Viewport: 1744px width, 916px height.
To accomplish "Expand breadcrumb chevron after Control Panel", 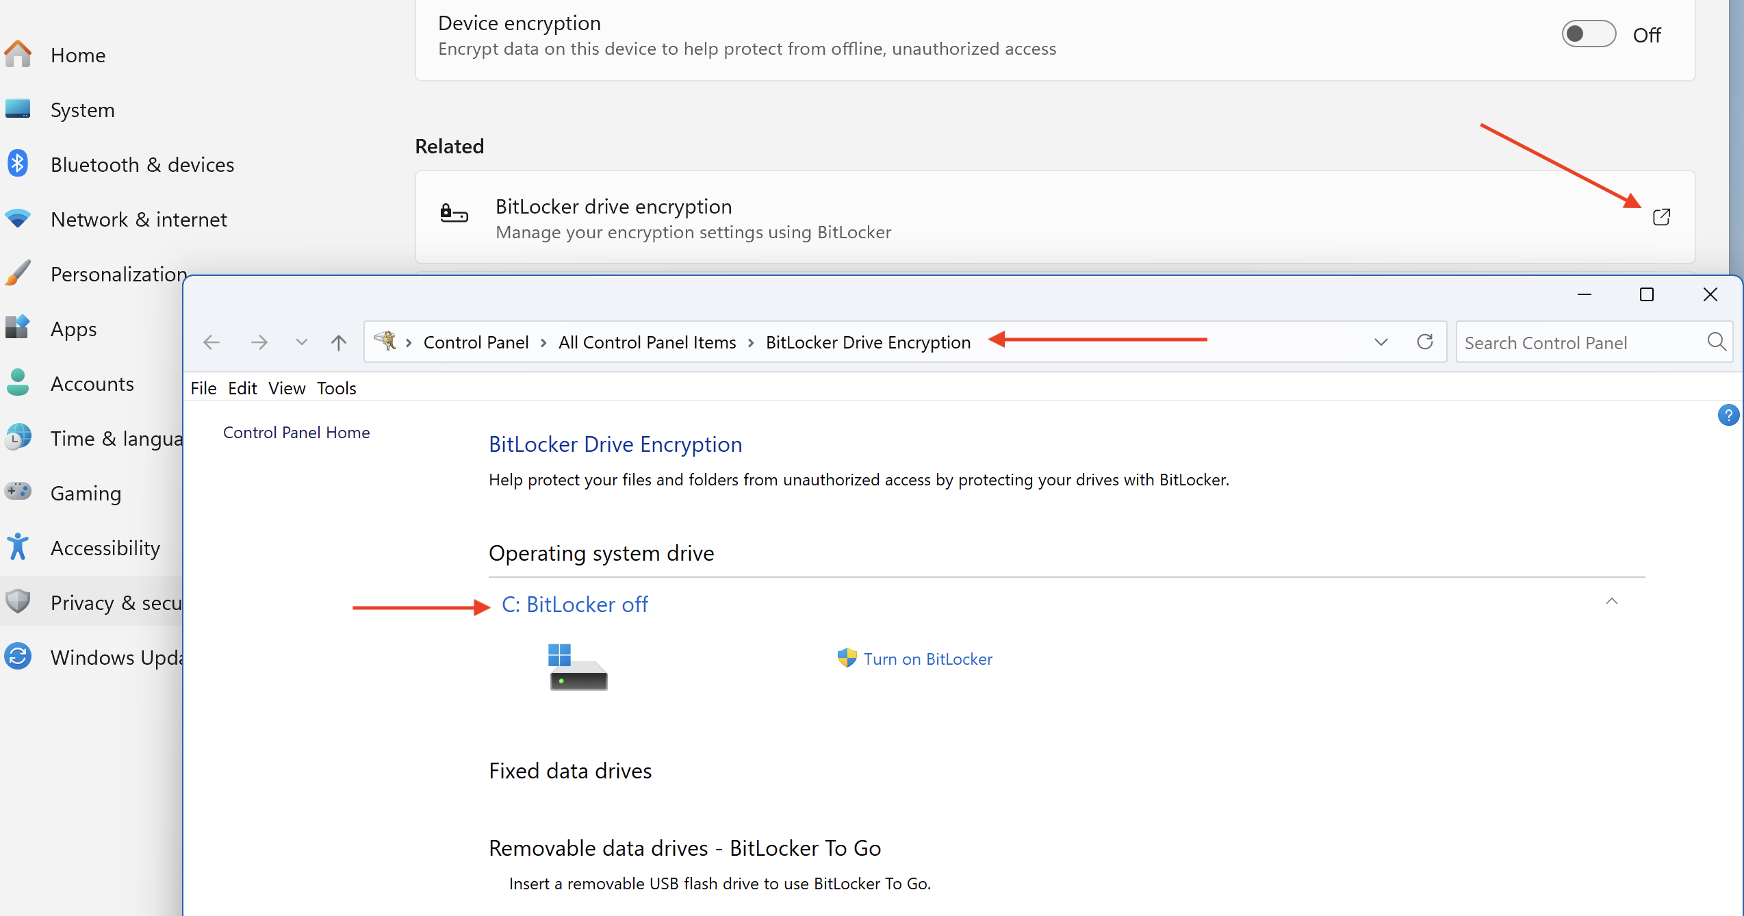I will pos(544,342).
